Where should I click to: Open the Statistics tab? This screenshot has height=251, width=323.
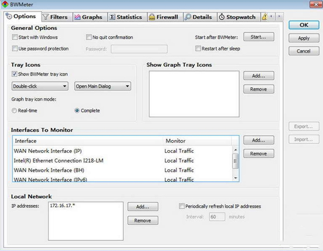125,17
